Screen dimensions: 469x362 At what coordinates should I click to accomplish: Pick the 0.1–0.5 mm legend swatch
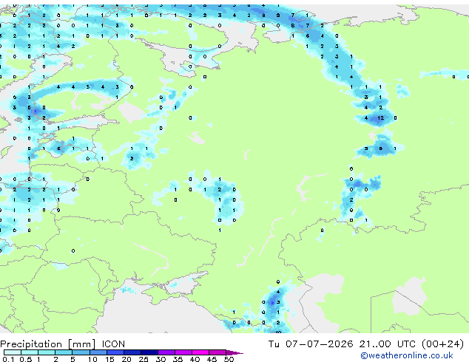[x=13, y=352]
